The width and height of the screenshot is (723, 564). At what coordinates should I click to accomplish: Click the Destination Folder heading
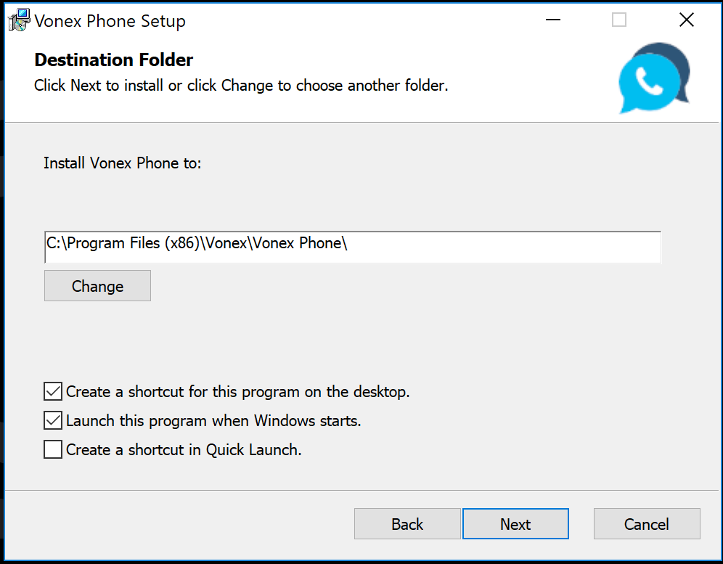(113, 60)
